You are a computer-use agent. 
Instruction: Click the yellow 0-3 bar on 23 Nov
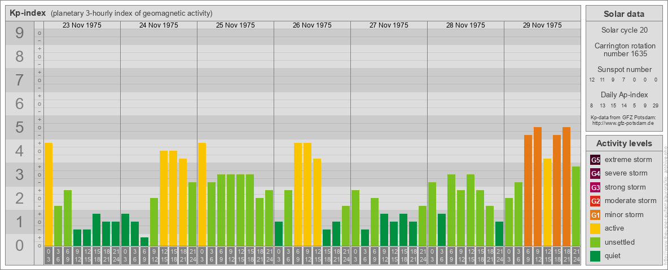point(48,195)
